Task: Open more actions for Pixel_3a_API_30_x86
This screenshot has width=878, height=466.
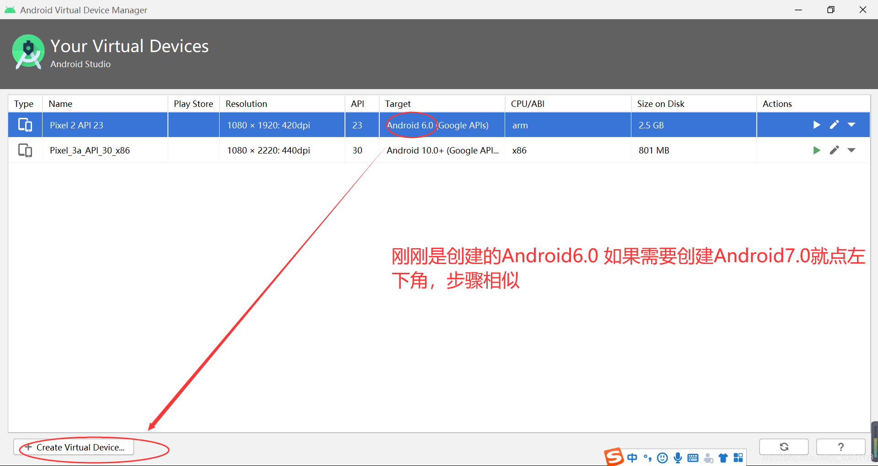Action: click(x=851, y=150)
